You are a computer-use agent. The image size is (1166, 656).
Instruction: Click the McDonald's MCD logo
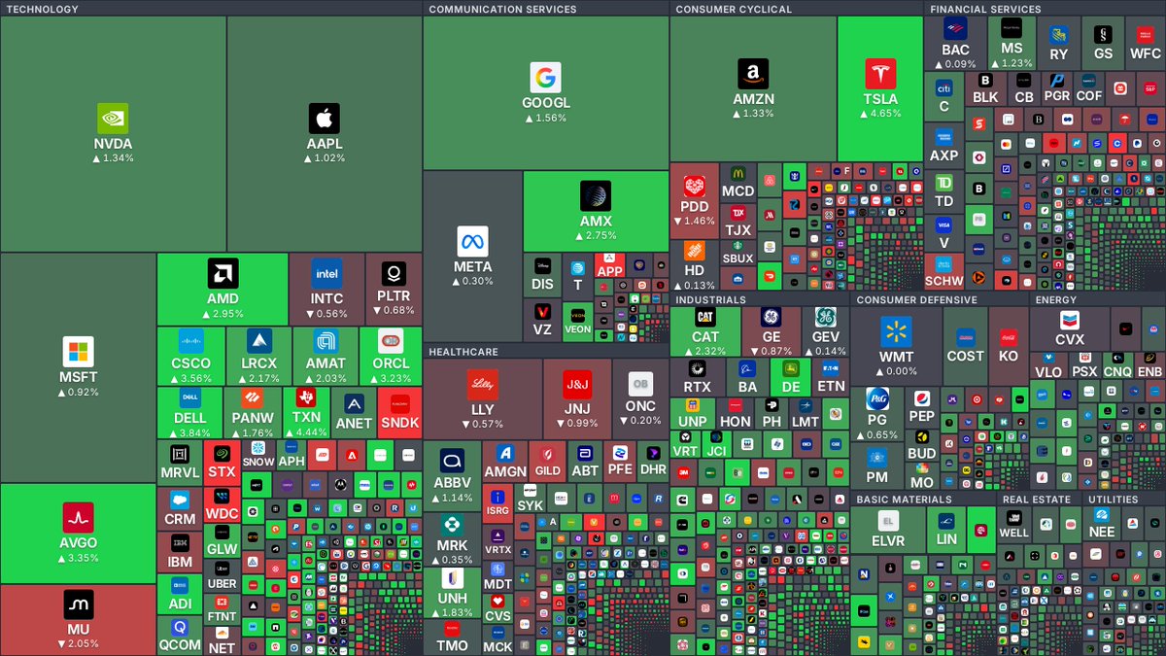(737, 172)
